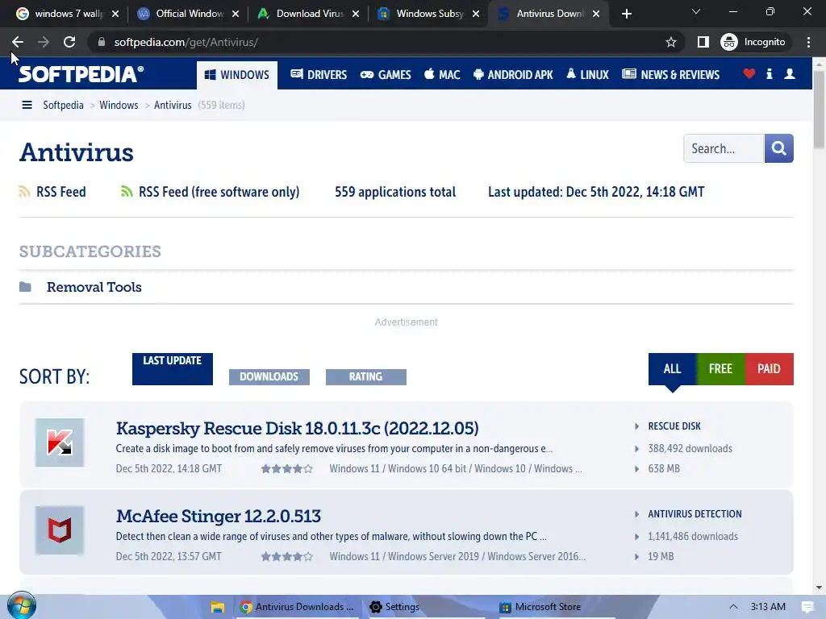Close the 'windows 7 wallp' tab
Screen dimensions: 826x619
click(x=115, y=14)
